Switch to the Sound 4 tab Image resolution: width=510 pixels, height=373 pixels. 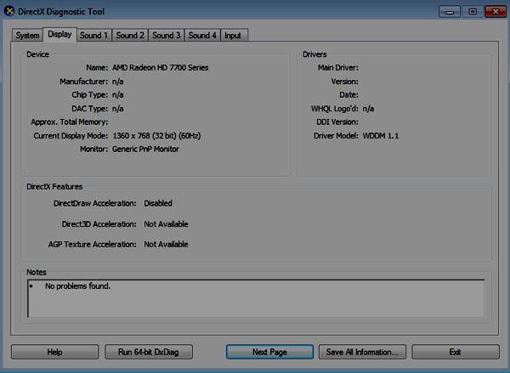202,35
